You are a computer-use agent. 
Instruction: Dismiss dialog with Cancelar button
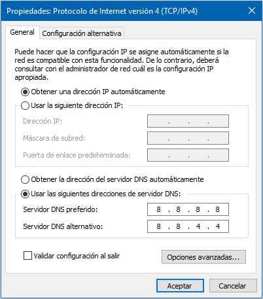click(233, 286)
